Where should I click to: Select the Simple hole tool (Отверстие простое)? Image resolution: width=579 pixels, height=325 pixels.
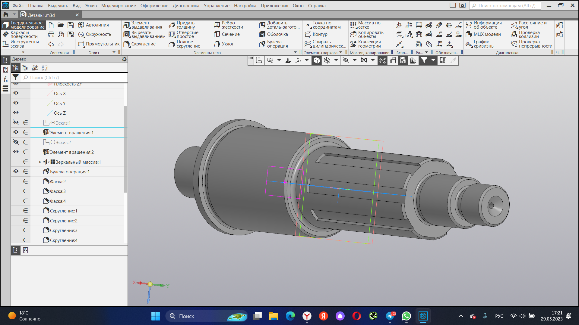tap(184, 35)
